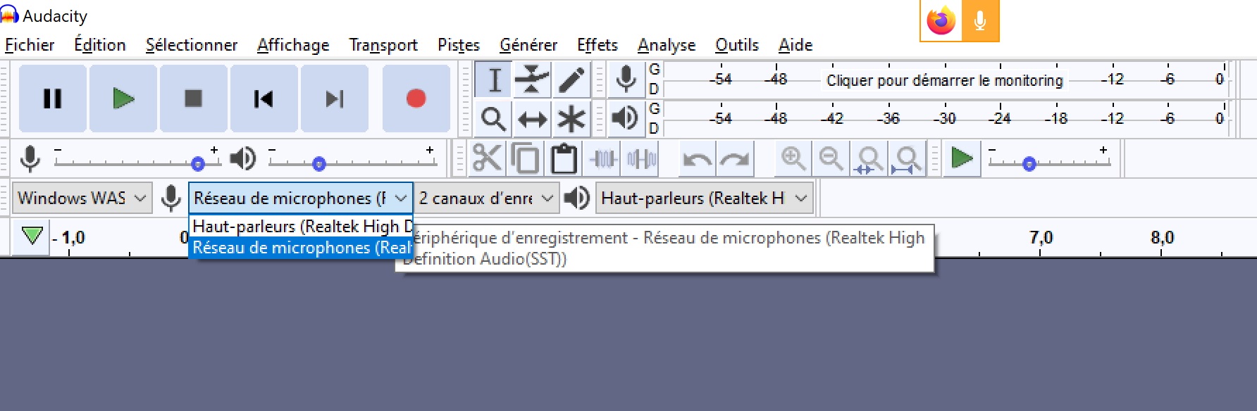Click the recording meter microphone icon
This screenshot has width=1257, height=411.
626,79
